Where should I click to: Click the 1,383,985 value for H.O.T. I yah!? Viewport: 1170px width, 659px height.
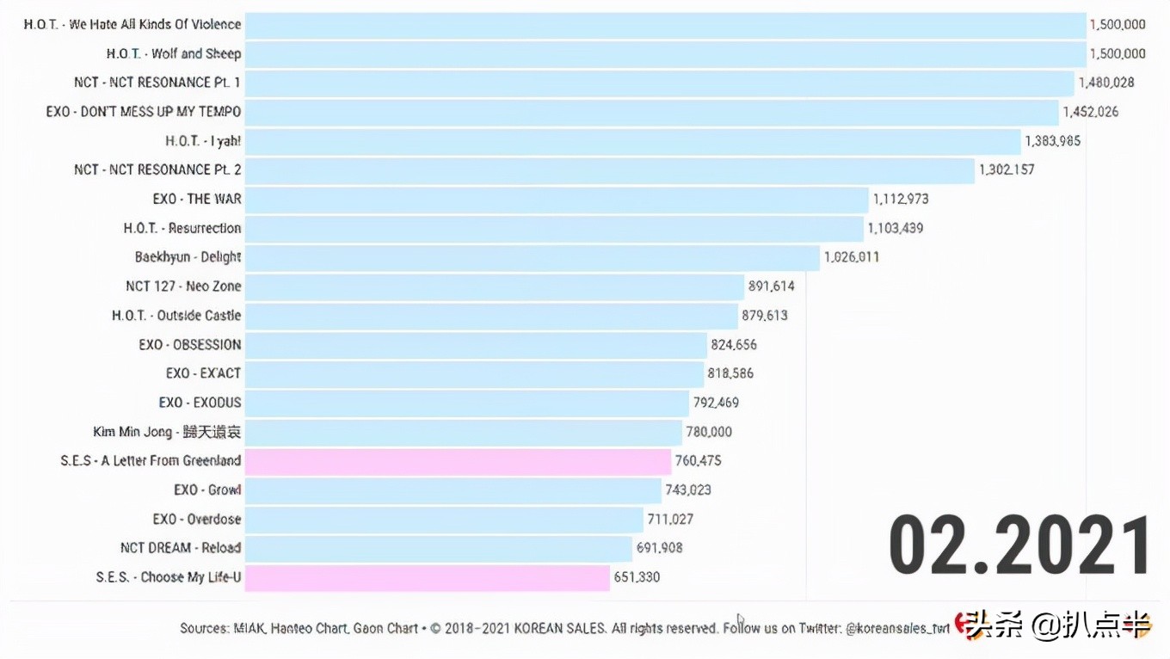tap(1052, 141)
